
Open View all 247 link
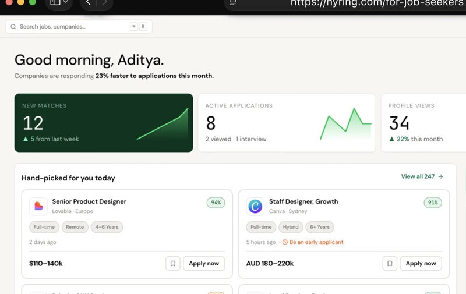(x=422, y=176)
